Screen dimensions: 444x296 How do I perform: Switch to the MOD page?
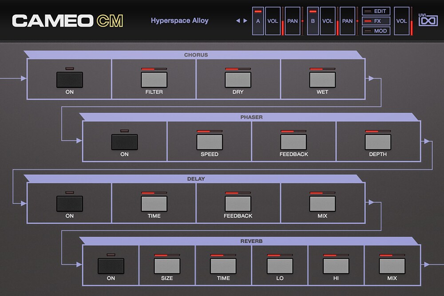(x=376, y=31)
